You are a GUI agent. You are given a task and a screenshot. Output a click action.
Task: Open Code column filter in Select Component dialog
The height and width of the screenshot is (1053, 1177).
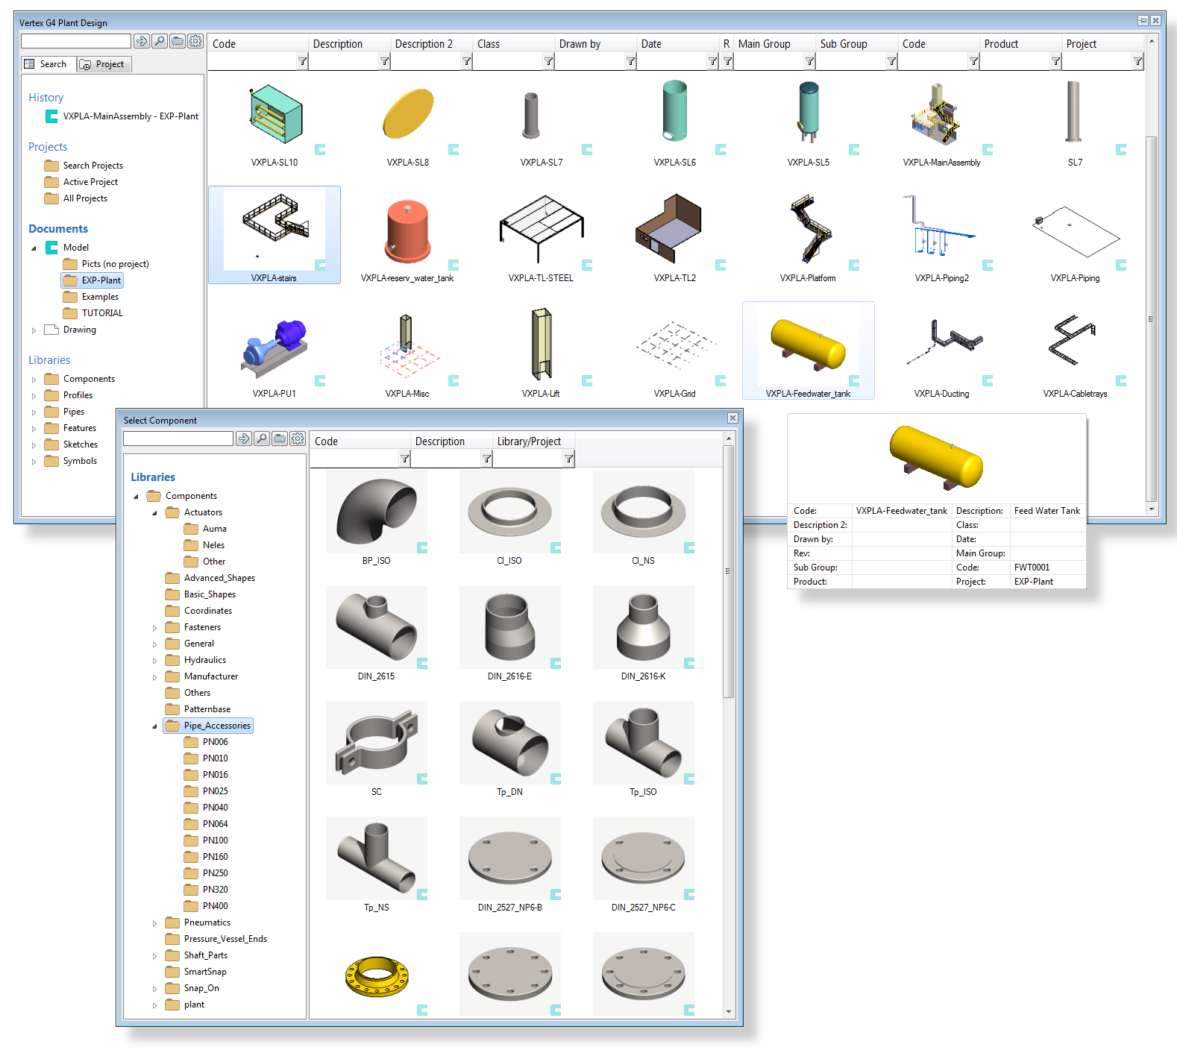404,459
